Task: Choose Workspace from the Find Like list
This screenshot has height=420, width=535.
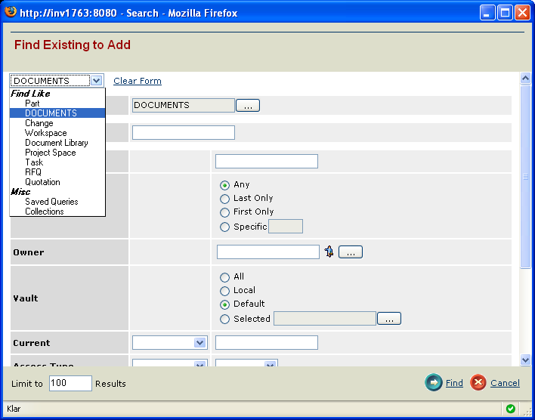Action: (45, 133)
